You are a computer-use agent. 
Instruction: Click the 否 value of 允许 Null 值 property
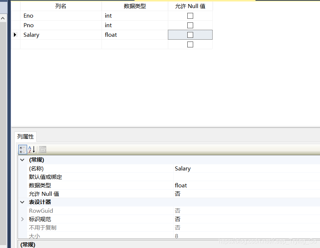(247, 194)
